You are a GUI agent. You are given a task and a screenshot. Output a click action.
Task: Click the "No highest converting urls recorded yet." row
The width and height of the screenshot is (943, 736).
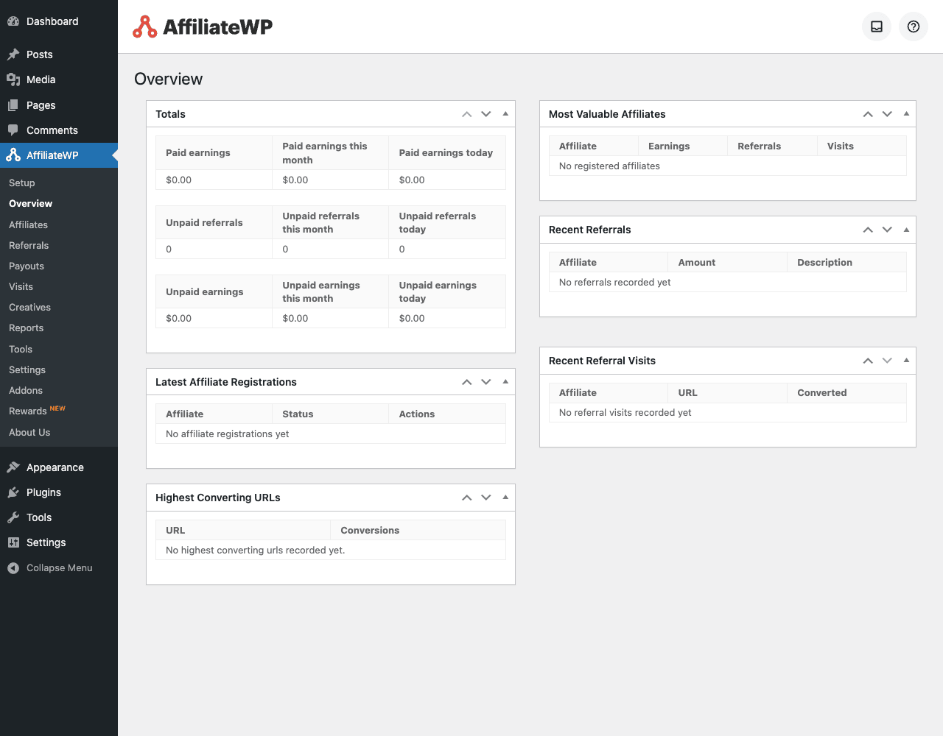tap(331, 550)
